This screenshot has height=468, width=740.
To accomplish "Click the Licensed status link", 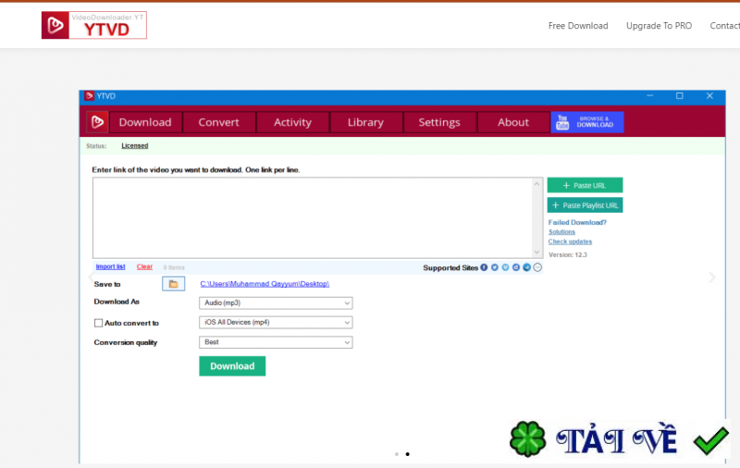I will [135, 146].
